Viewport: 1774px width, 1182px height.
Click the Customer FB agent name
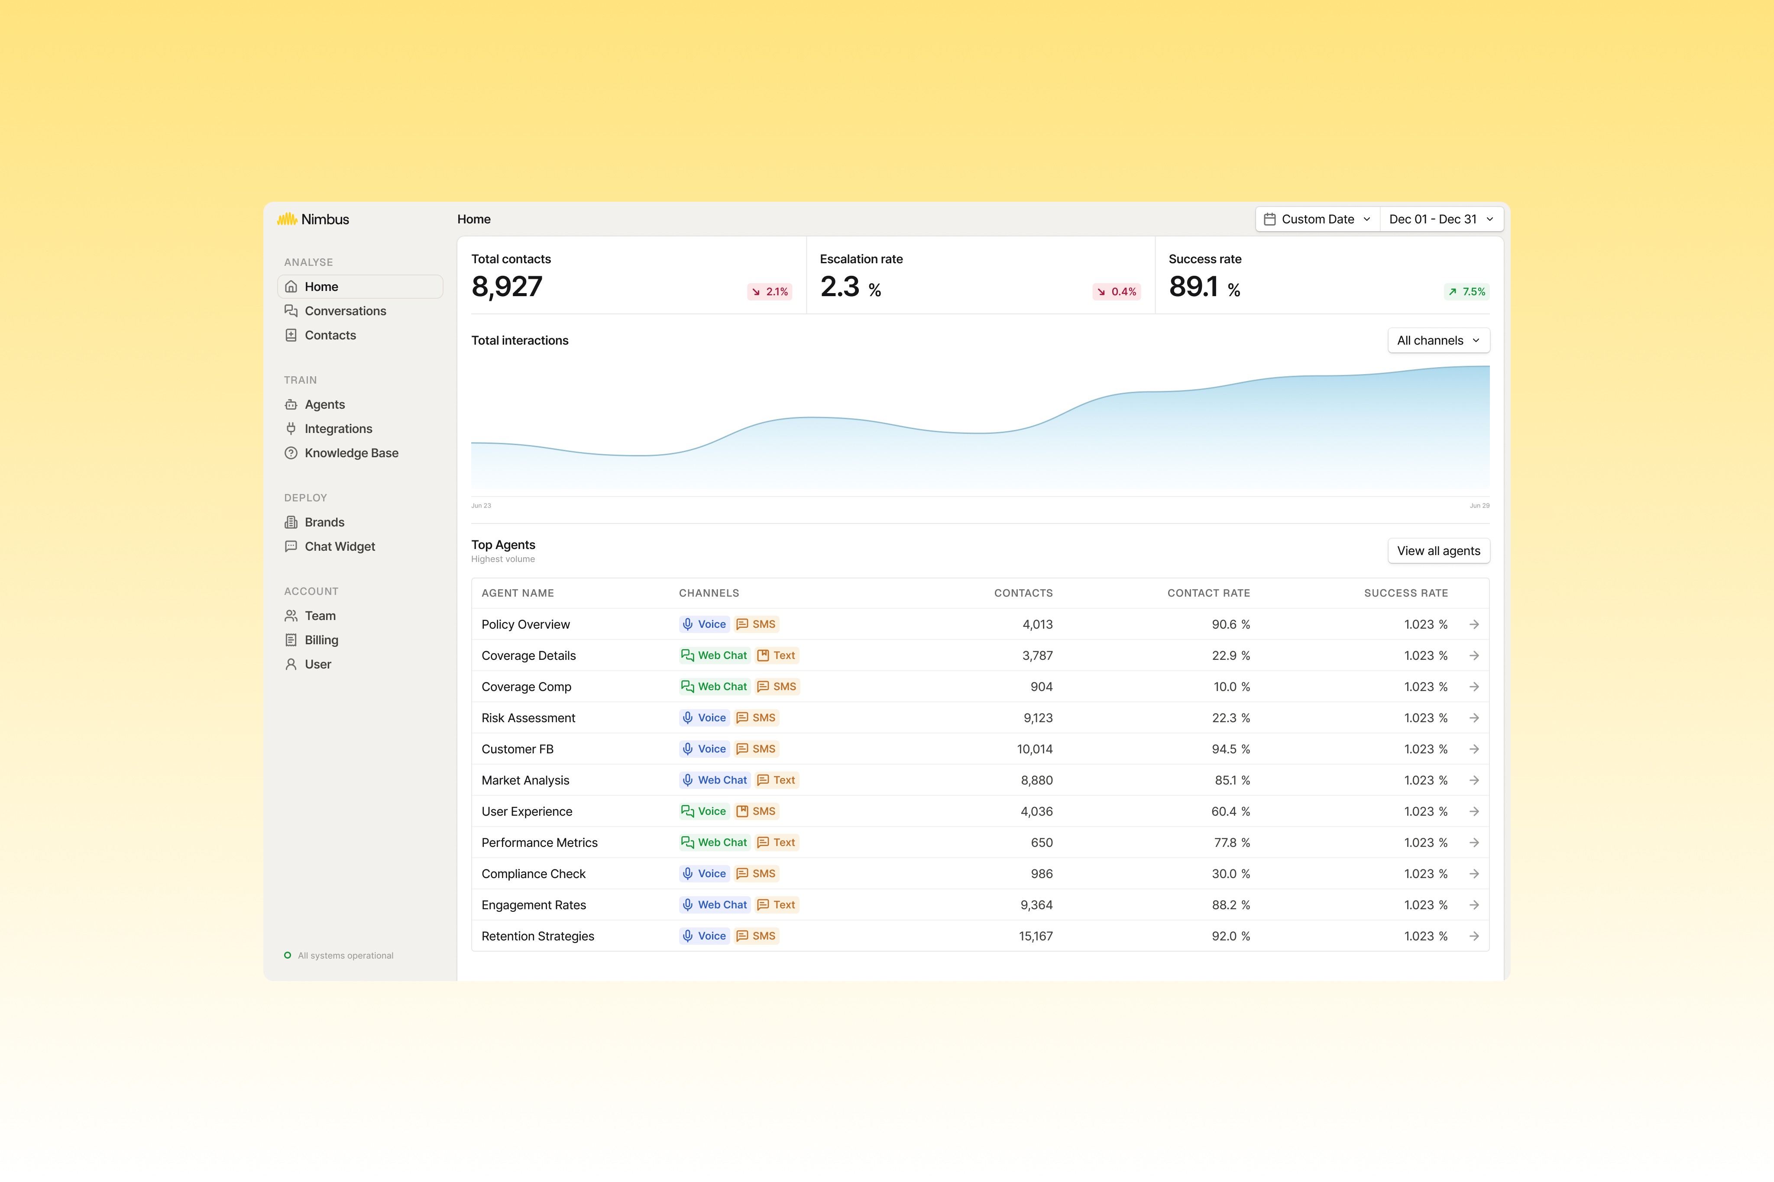(x=517, y=749)
